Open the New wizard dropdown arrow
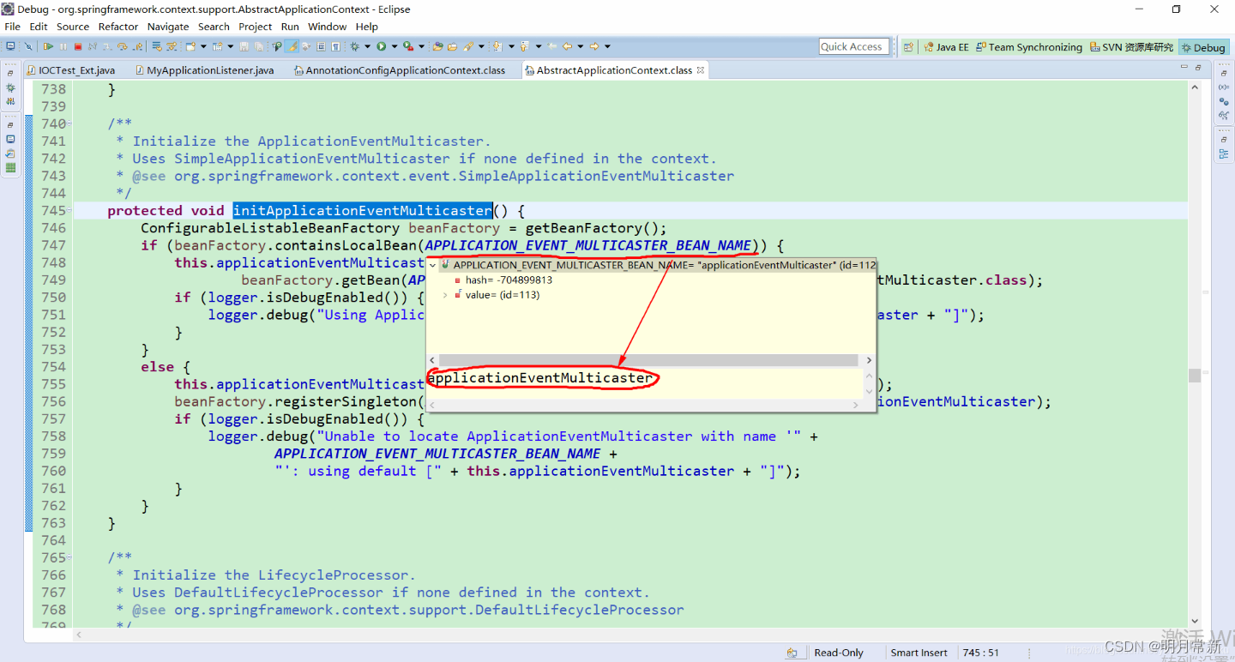1235x662 pixels. click(203, 46)
